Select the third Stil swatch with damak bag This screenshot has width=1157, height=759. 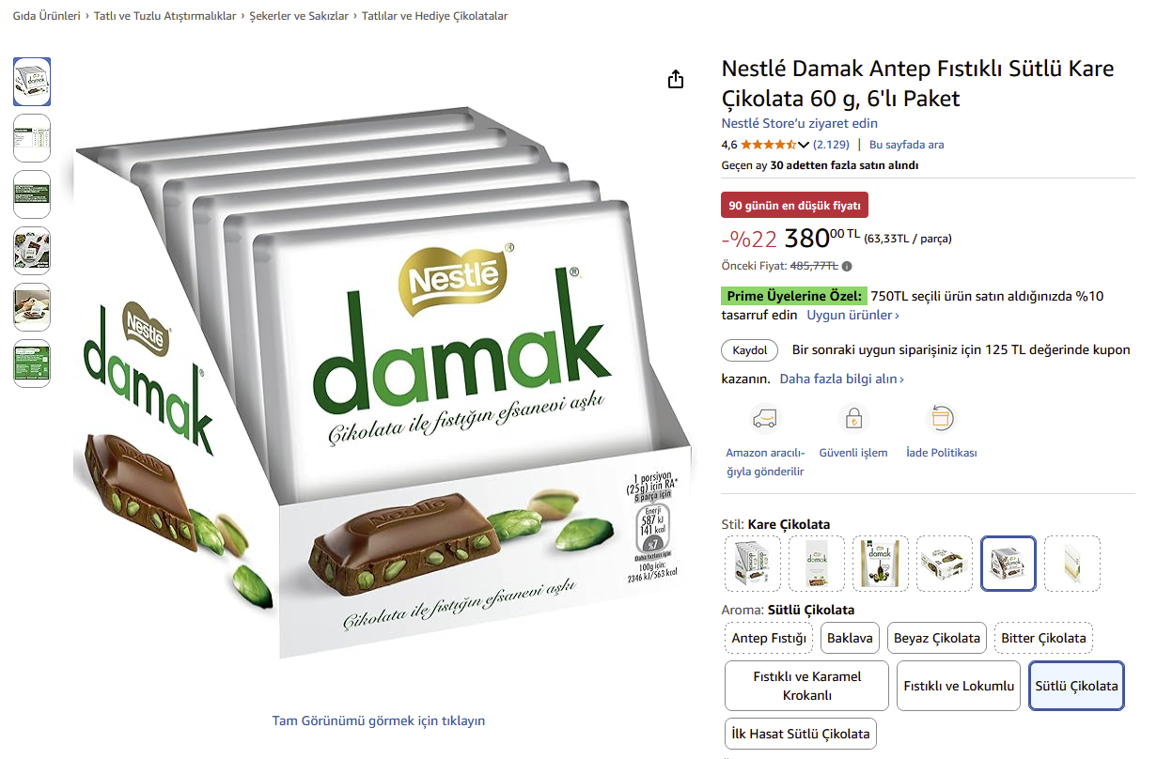tap(881, 564)
